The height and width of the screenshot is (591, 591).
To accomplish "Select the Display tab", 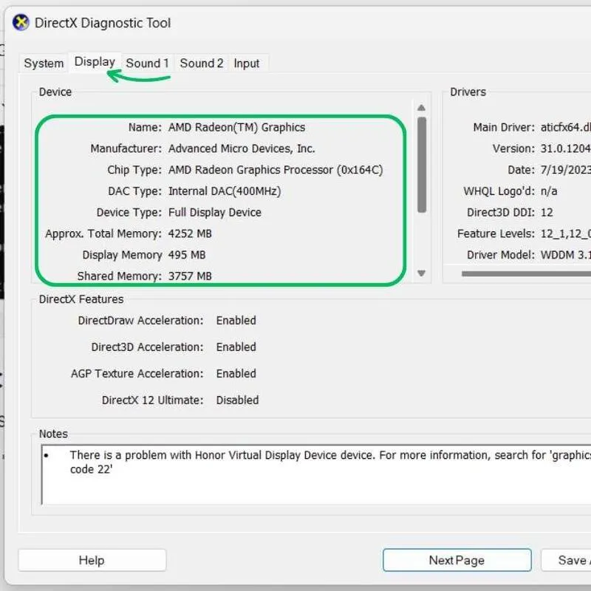I will [95, 62].
